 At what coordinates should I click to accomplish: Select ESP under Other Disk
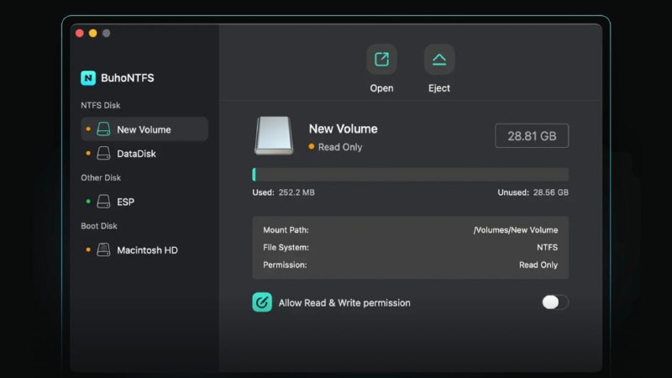tap(125, 202)
